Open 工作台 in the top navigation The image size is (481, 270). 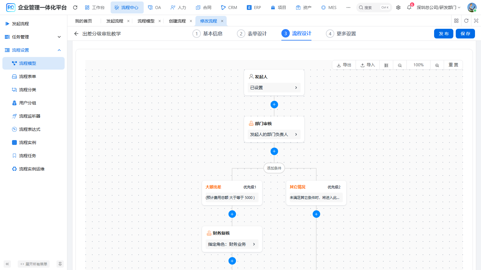(x=95, y=7)
